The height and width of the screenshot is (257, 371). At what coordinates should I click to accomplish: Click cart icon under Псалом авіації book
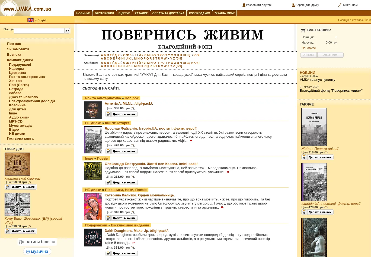(304, 157)
